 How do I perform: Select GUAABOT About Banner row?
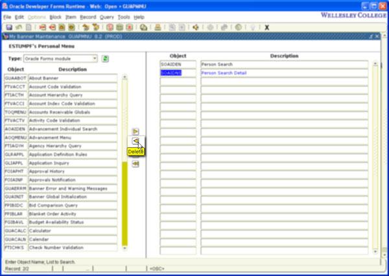click(61, 78)
